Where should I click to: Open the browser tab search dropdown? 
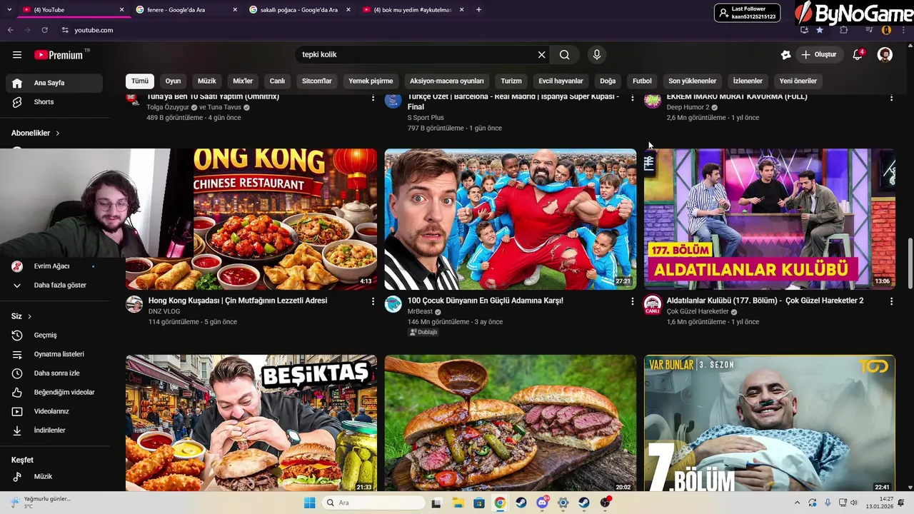(9, 10)
